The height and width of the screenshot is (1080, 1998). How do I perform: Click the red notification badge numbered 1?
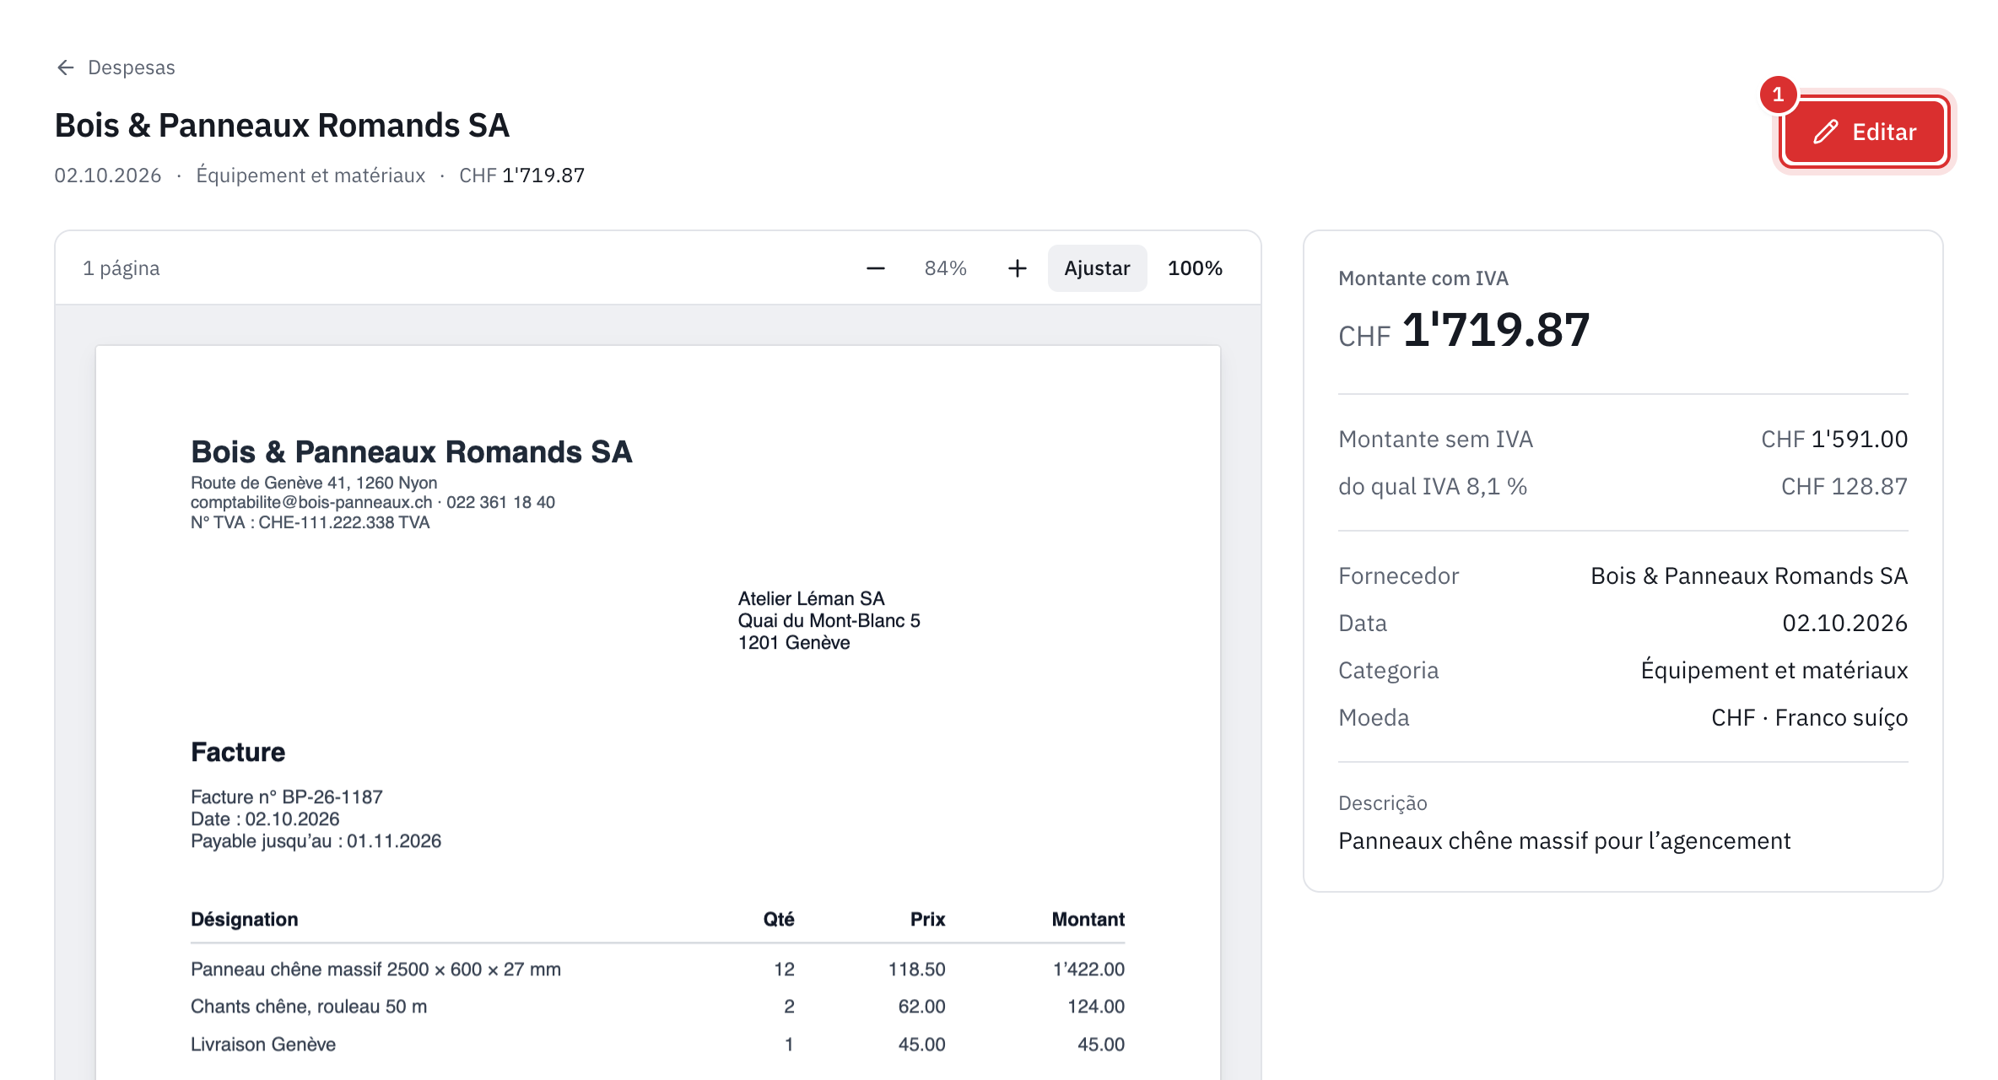tap(1778, 94)
